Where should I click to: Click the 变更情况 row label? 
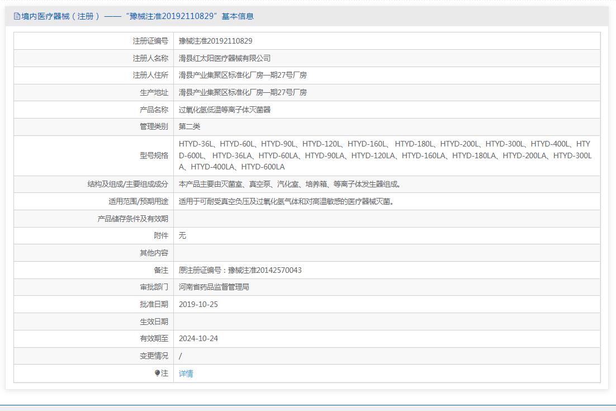[x=154, y=356]
